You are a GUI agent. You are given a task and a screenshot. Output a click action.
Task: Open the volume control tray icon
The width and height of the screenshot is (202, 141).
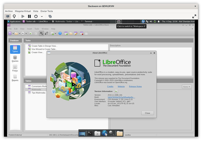tap(151, 22)
